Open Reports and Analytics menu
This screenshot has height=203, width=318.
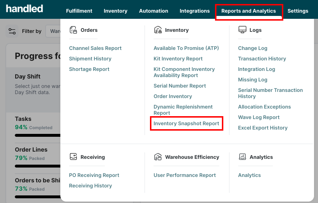tap(249, 11)
